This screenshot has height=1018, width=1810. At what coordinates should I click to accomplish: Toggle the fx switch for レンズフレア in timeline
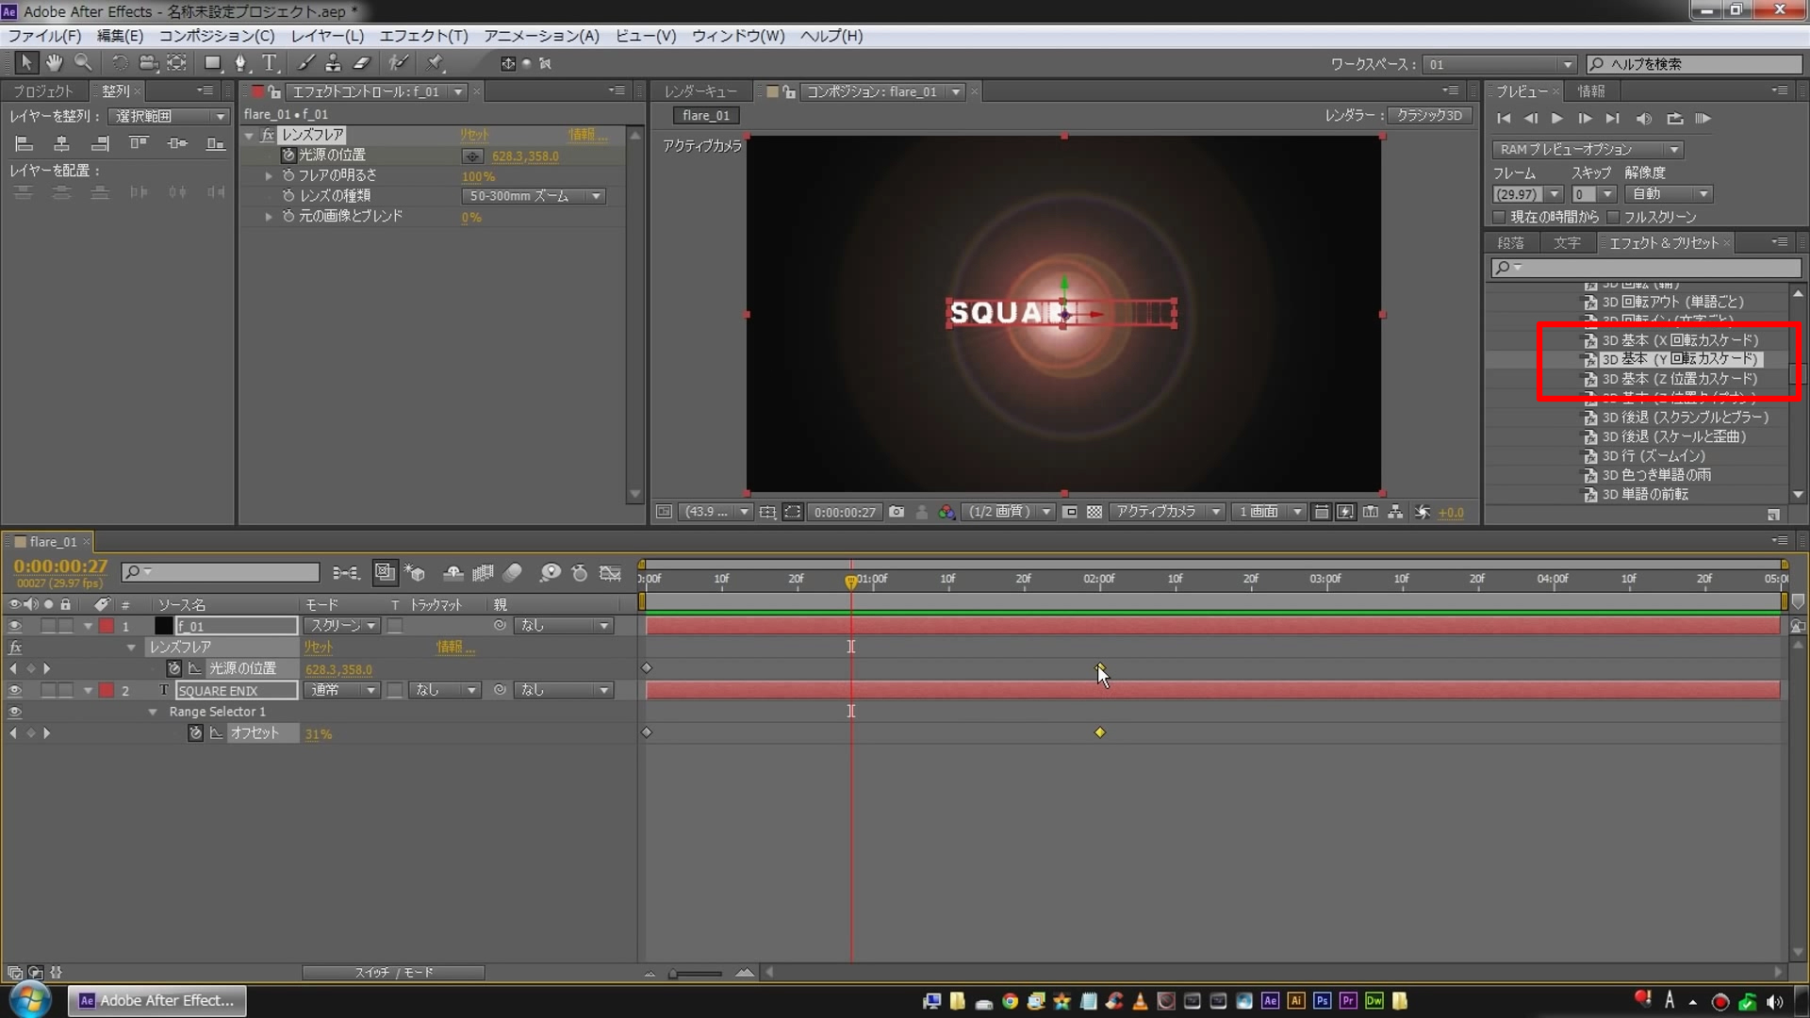coord(15,648)
